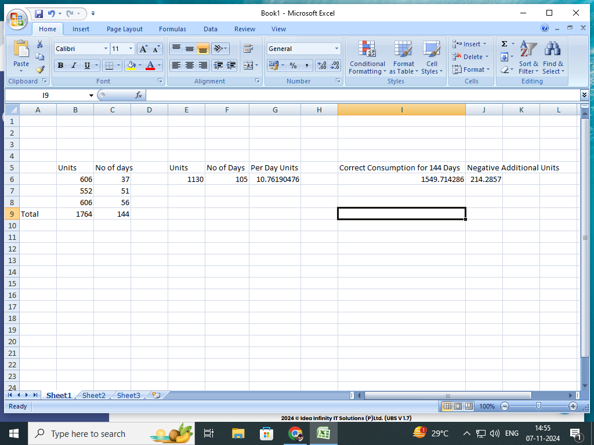Click the Insert Function fx icon
594x445 pixels.
point(139,96)
